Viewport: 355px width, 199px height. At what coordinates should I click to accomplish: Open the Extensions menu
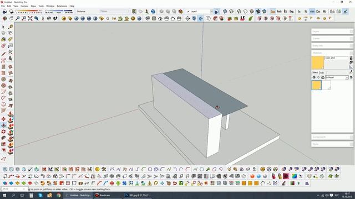62,6
